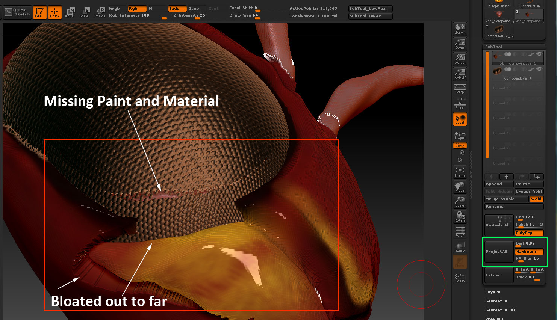Click the ProjectAll button
557x320 pixels.
499,252
